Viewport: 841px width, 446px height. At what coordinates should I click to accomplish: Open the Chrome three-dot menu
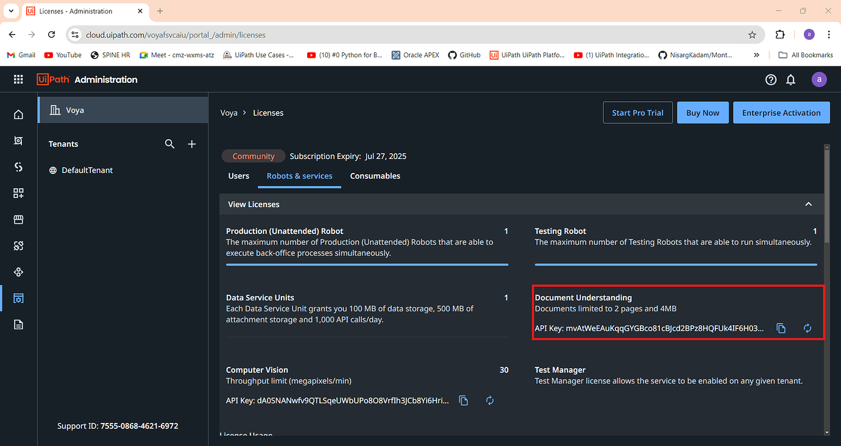[x=829, y=35]
